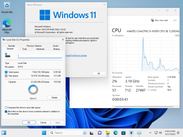Viewport: 183px width, 137px height.
Task: Open the Microsoft Software License link
Action: click(x=76, y=56)
